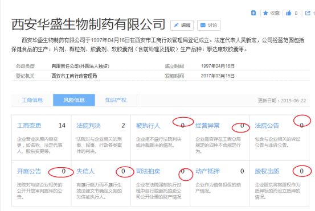Click the like count 0 next to thumbs-up
This screenshot has height=211, width=315.
(x=296, y=13)
